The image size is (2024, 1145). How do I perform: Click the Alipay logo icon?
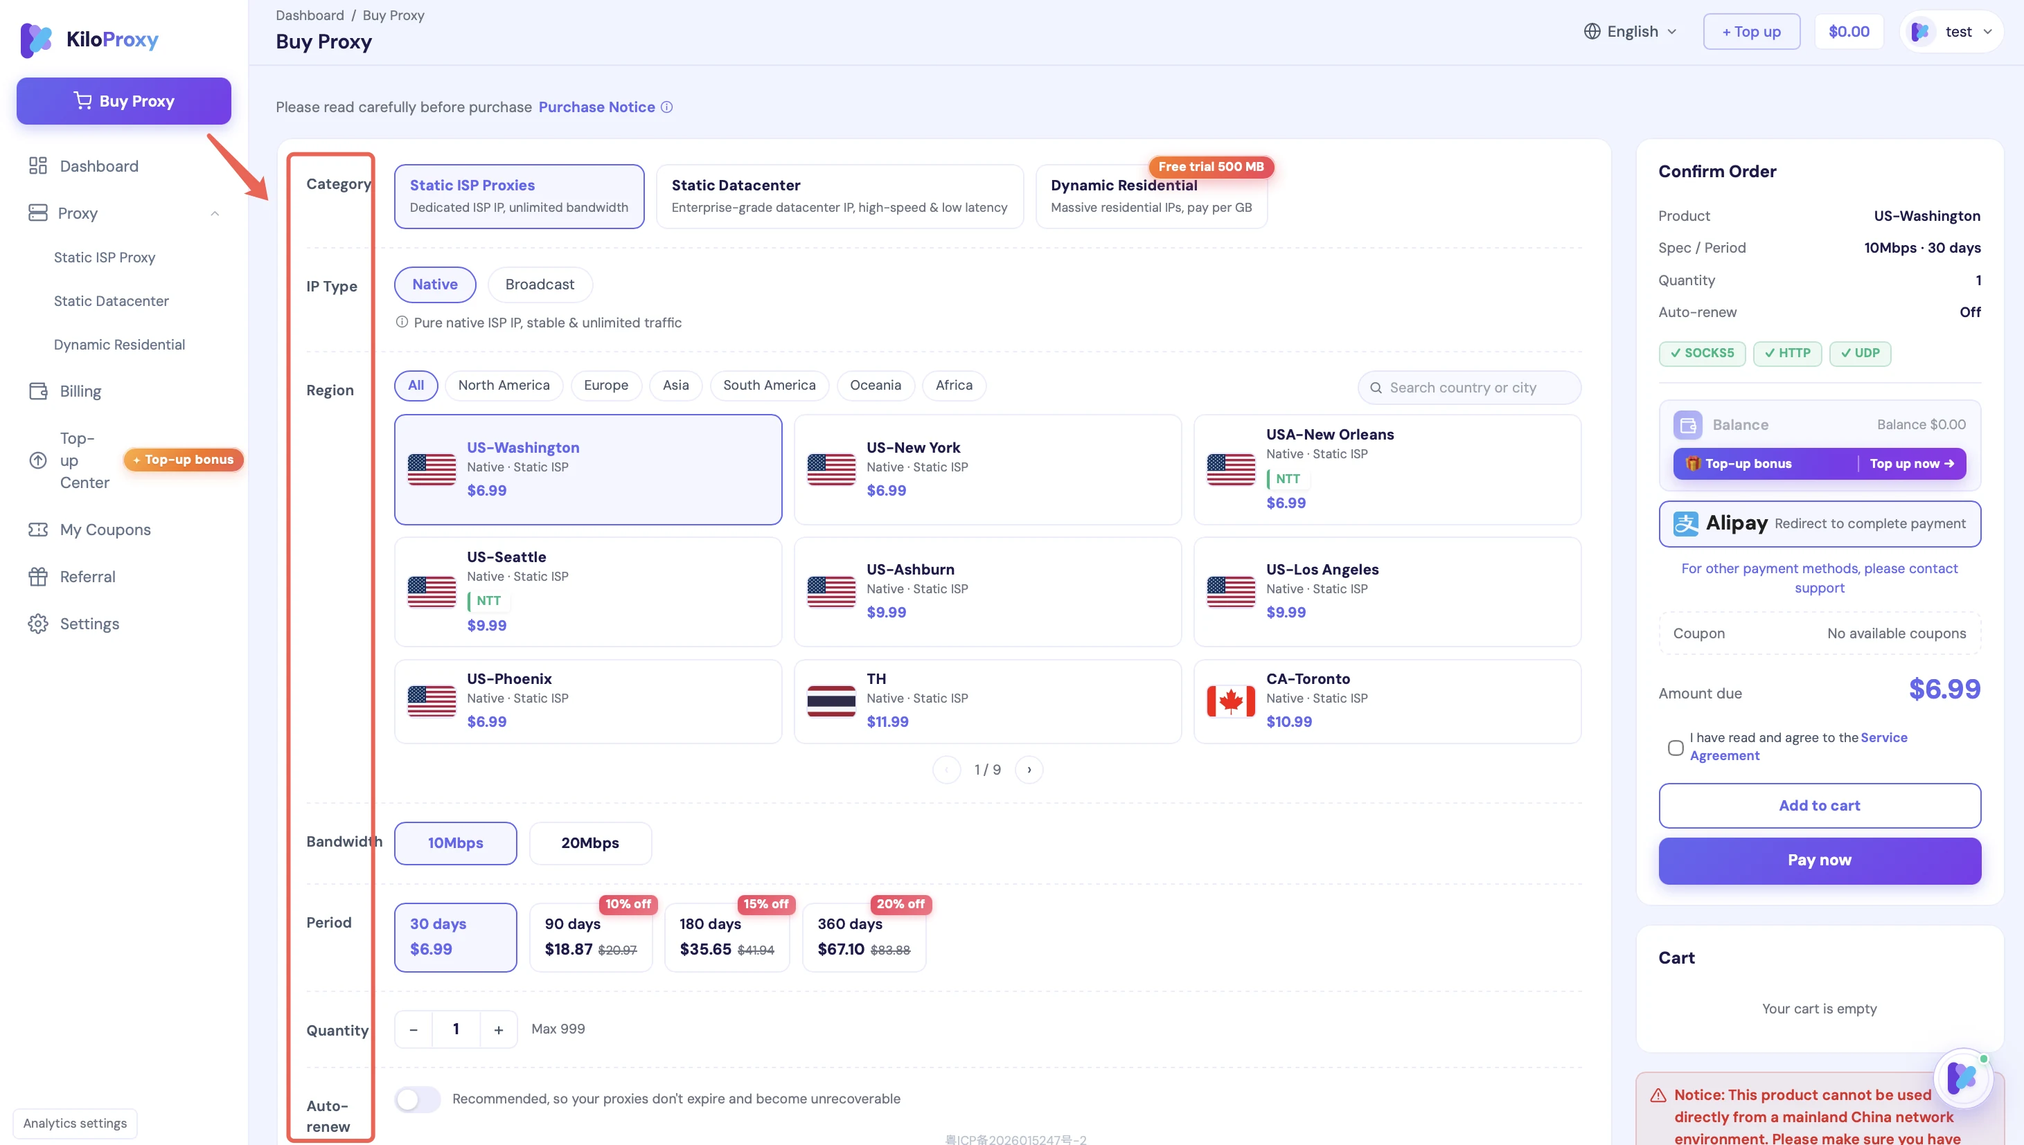pos(1685,524)
